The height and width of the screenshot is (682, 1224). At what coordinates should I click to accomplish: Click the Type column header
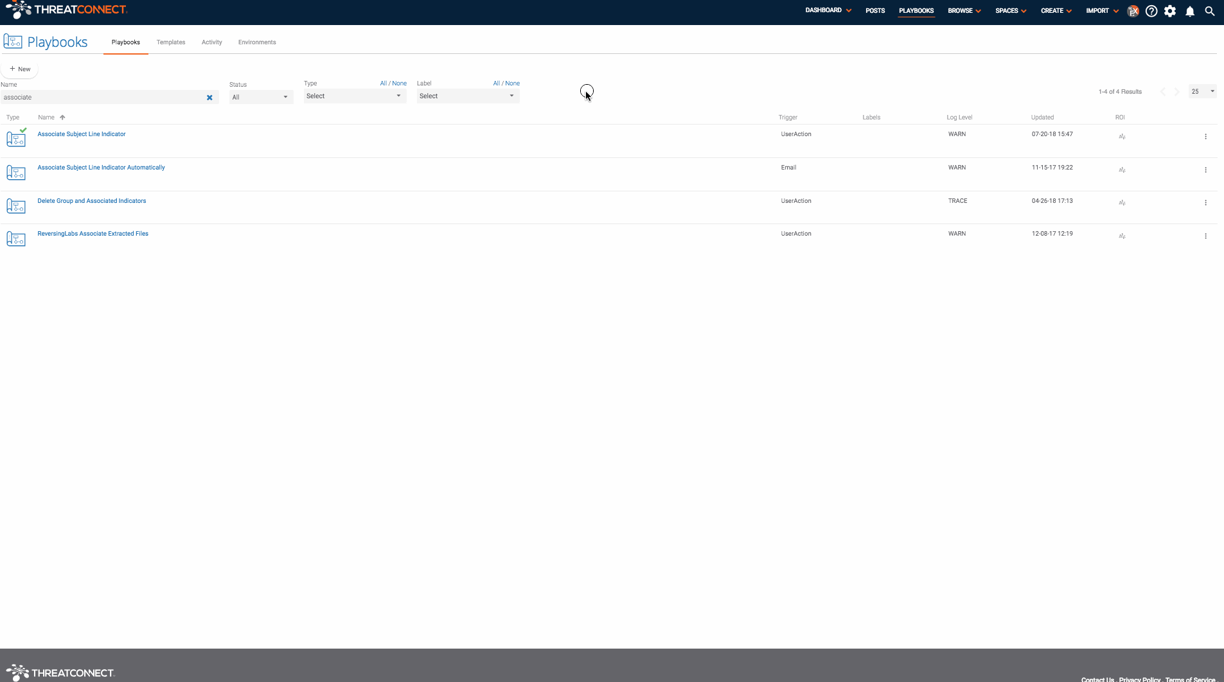pos(13,118)
